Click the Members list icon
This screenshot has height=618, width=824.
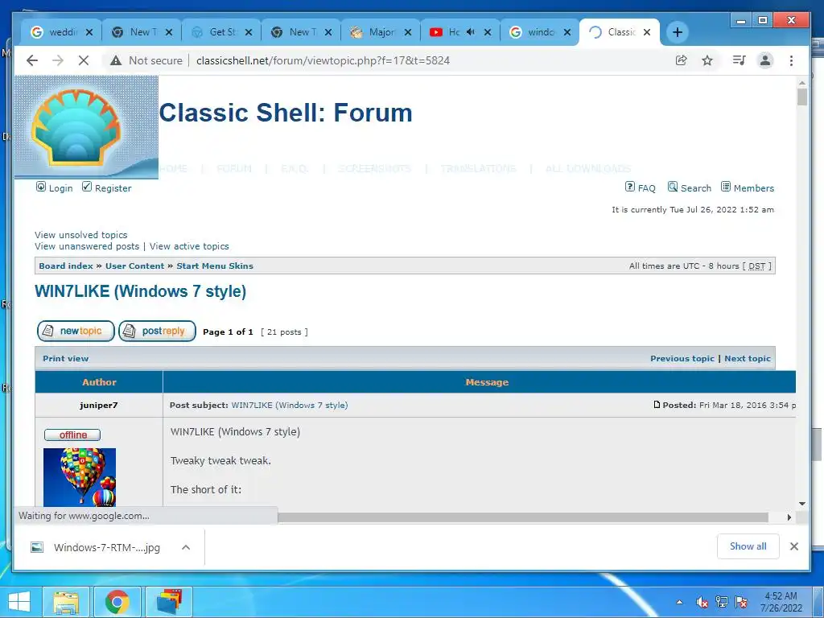(x=725, y=187)
